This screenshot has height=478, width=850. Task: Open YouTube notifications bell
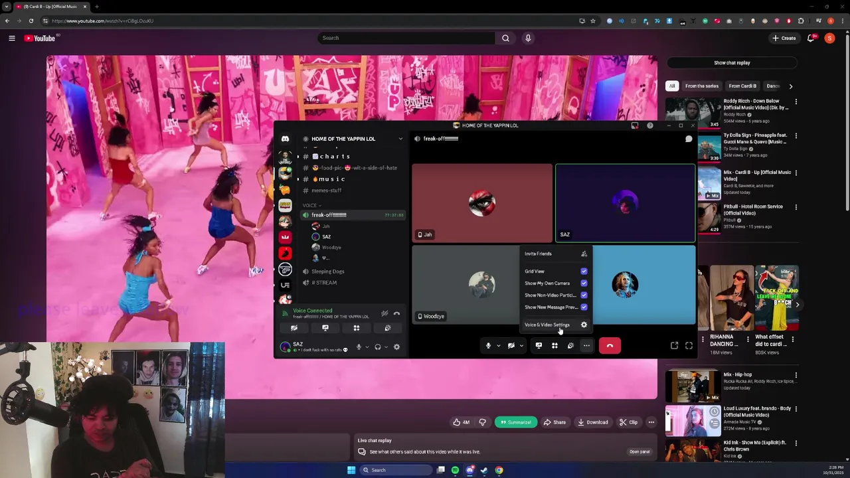[x=810, y=38]
